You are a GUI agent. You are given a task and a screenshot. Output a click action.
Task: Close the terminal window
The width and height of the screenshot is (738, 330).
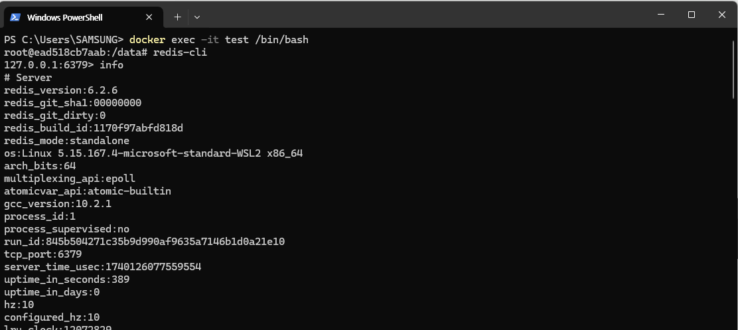(721, 15)
